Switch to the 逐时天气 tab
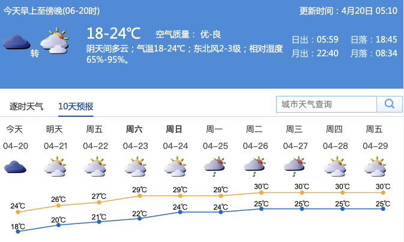The width and height of the screenshot is (404, 242). tap(26, 106)
